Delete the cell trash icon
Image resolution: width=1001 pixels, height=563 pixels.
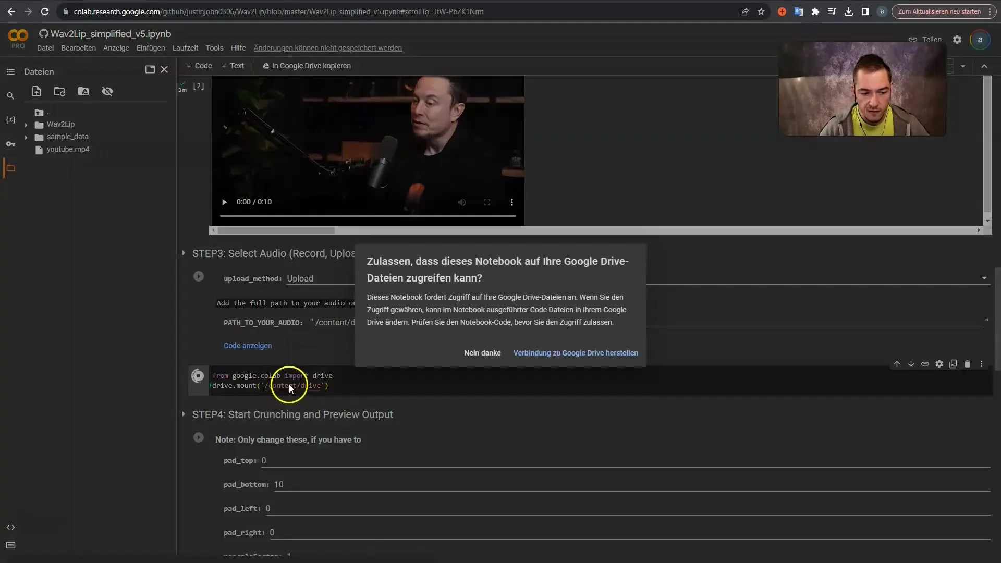(967, 364)
